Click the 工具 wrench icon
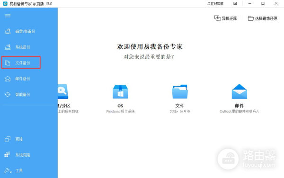 pyautogui.click(x=7, y=170)
